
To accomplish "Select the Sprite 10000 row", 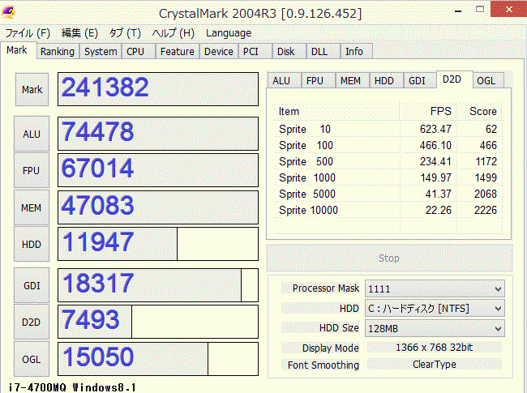I will 388,210.
